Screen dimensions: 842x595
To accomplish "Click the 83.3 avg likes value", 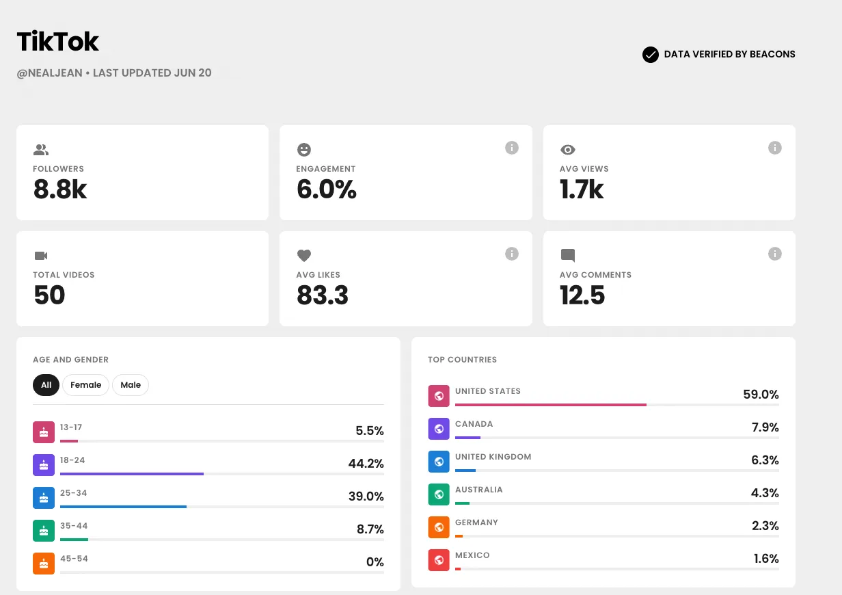I will 323,295.
